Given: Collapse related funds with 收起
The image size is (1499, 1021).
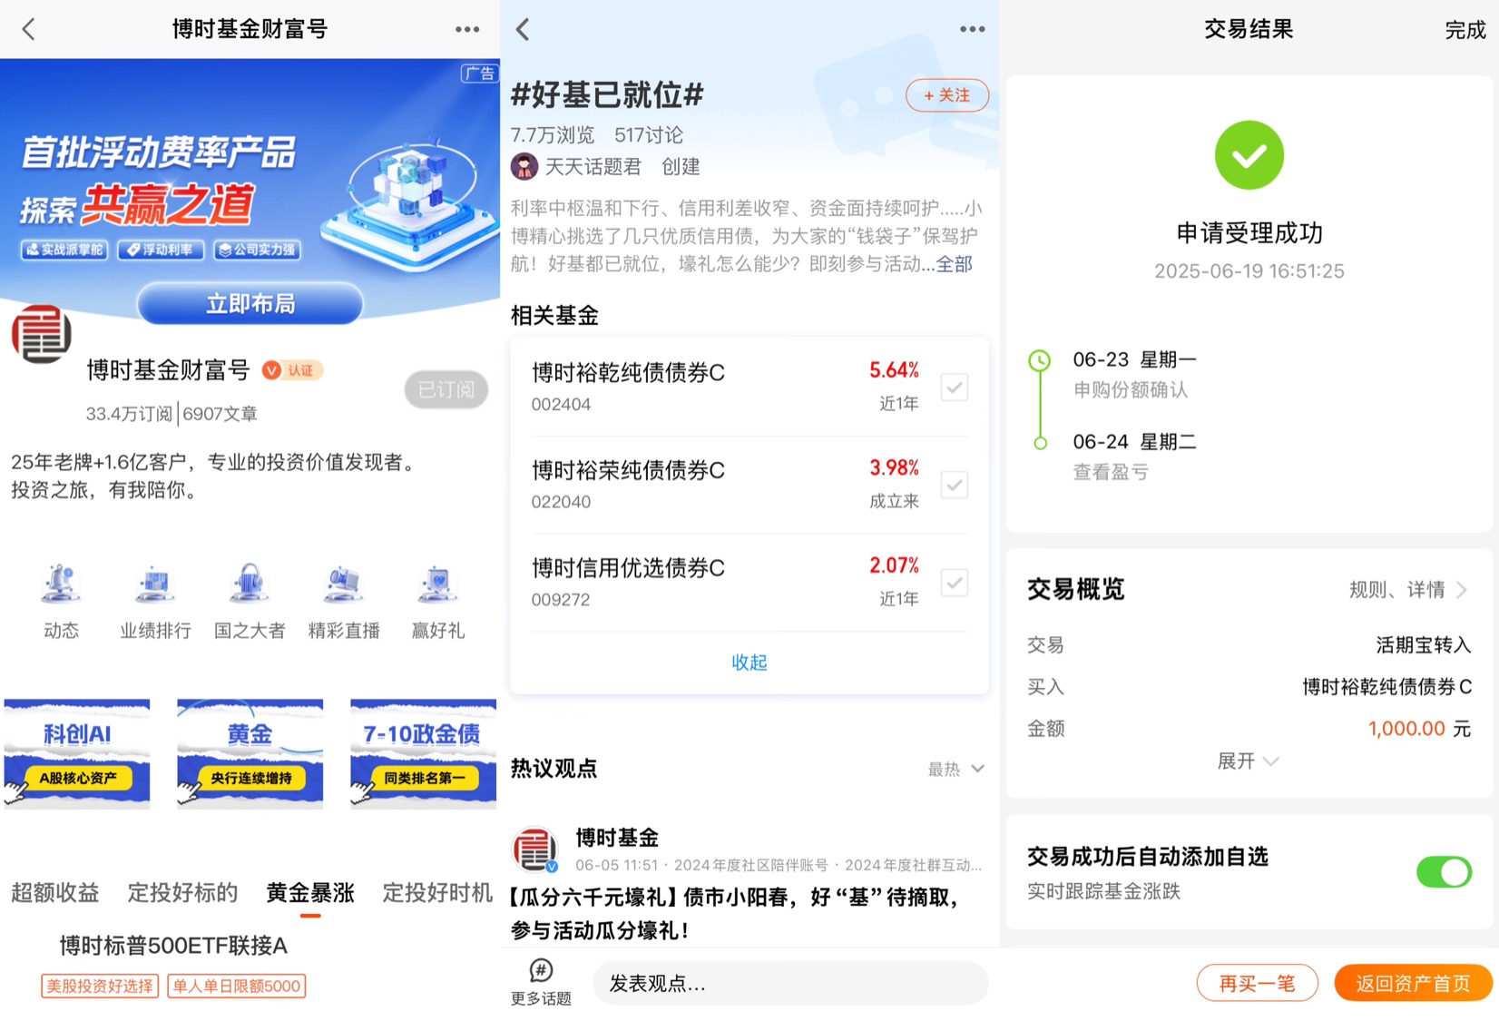Looking at the screenshot, I should [x=749, y=663].
